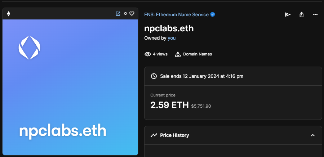This screenshot has width=324, height=157.
Task: Click the 'Current price' label
Action: (163, 95)
